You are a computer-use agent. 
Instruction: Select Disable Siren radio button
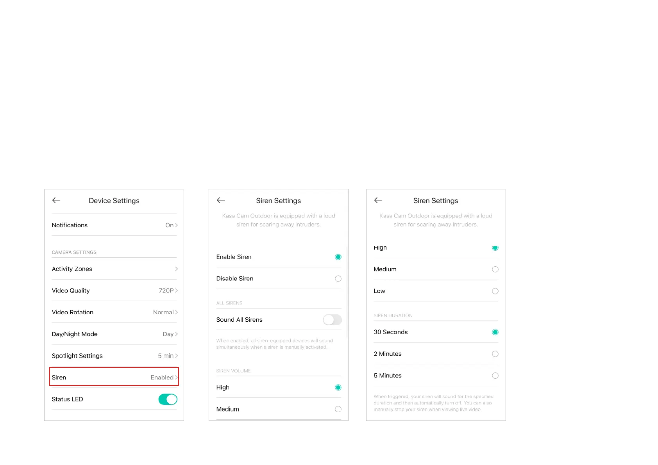click(338, 279)
